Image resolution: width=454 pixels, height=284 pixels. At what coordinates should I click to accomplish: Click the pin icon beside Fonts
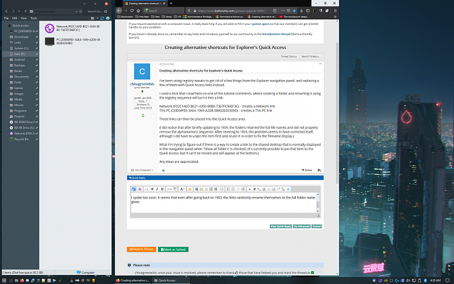(37, 82)
